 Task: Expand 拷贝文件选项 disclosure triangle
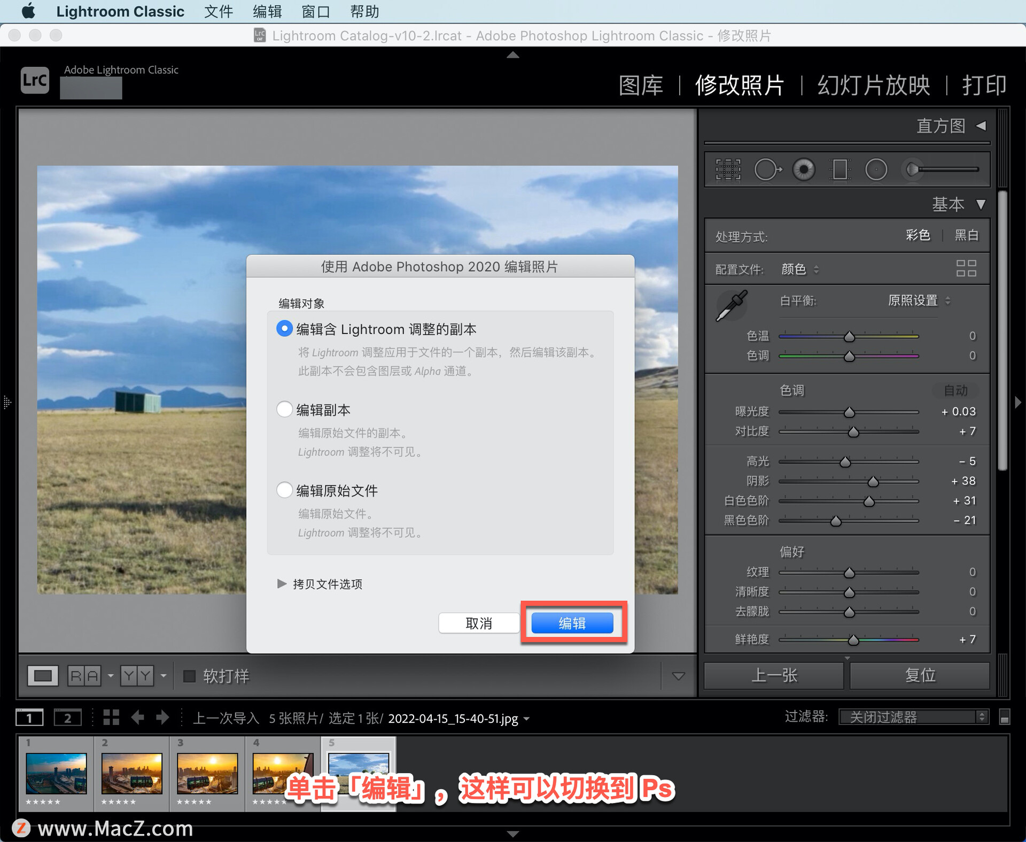[x=282, y=583]
